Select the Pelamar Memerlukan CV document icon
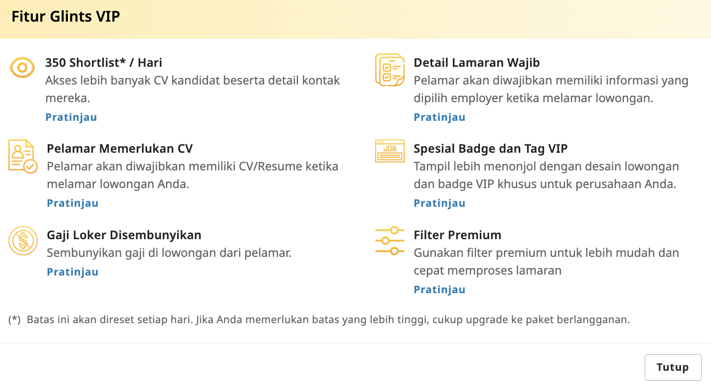 coord(22,156)
